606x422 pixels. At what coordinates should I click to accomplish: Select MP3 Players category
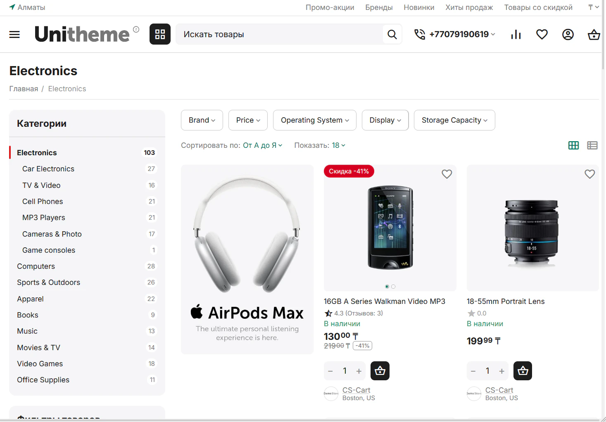pyautogui.click(x=44, y=218)
